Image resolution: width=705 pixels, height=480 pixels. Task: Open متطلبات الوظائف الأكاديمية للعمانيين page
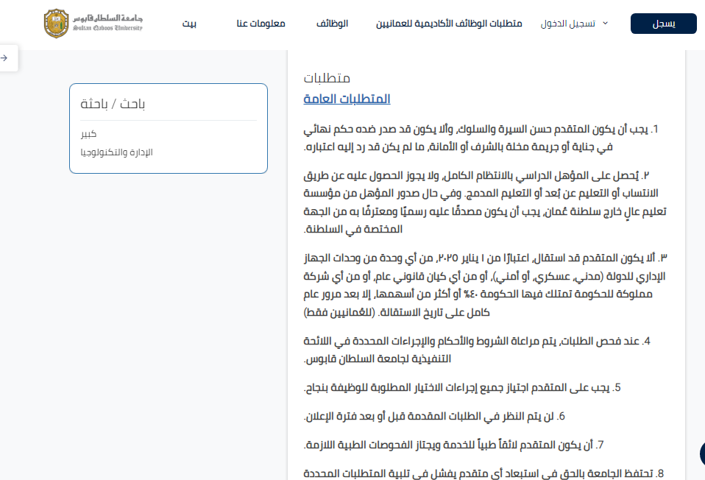[449, 24]
